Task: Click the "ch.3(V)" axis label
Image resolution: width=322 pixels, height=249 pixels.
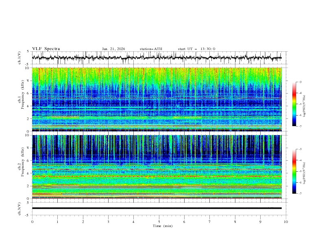Action: pos(20,209)
